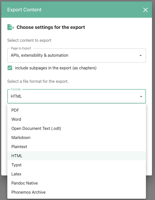This screenshot has width=155, height=200.
Task: Click the Format field showing HTML
Action: tap(73, 96)
